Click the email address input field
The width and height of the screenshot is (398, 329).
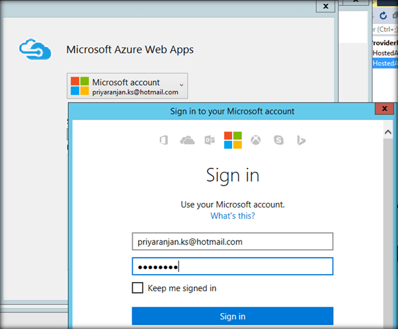pos(233,242)
